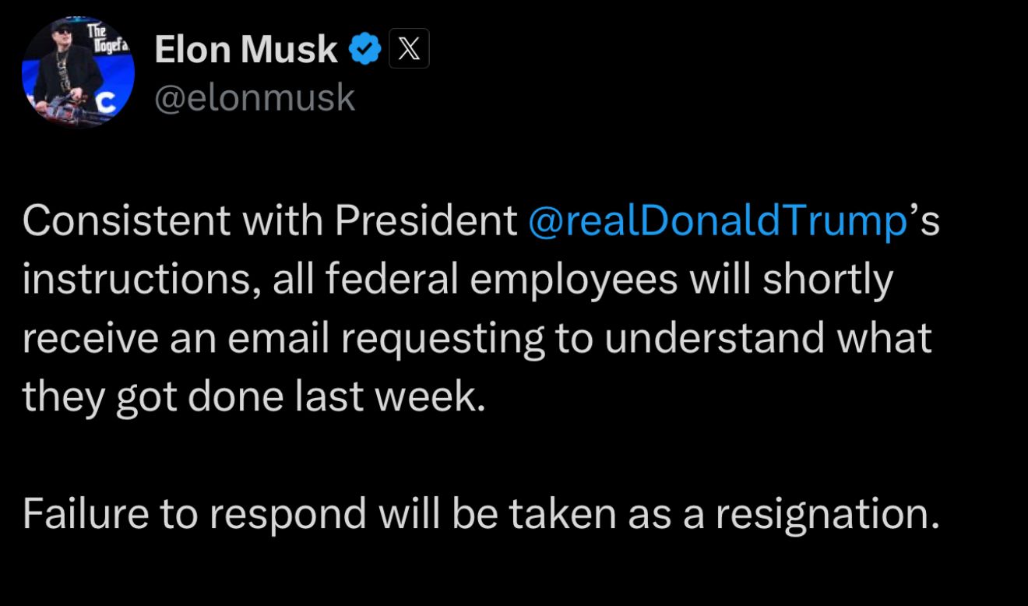Click the Elon Musk display name

(x=245, y=51)
